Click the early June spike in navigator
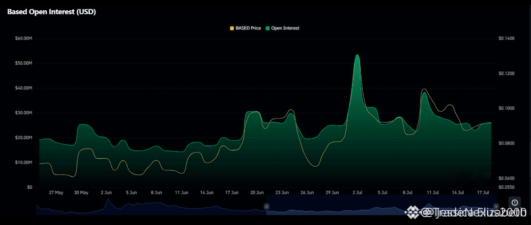 point(108,200)
